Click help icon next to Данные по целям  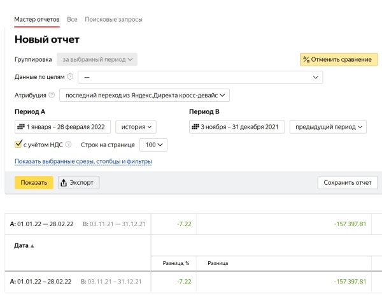coord(70,77)
